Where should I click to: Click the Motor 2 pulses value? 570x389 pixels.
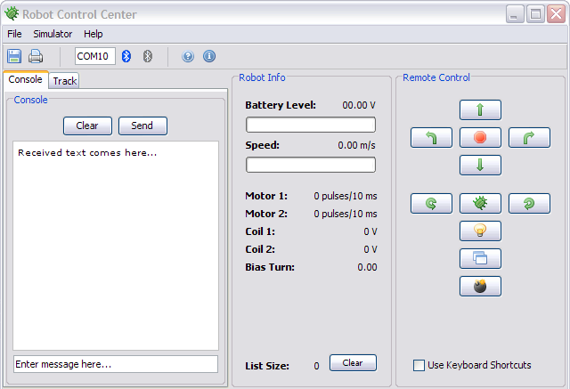click(x=346, y=214)
